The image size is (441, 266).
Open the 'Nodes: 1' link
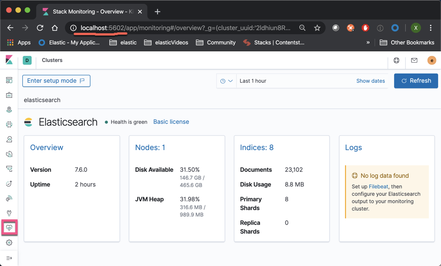pyautogui.click(x=150, y=147)
